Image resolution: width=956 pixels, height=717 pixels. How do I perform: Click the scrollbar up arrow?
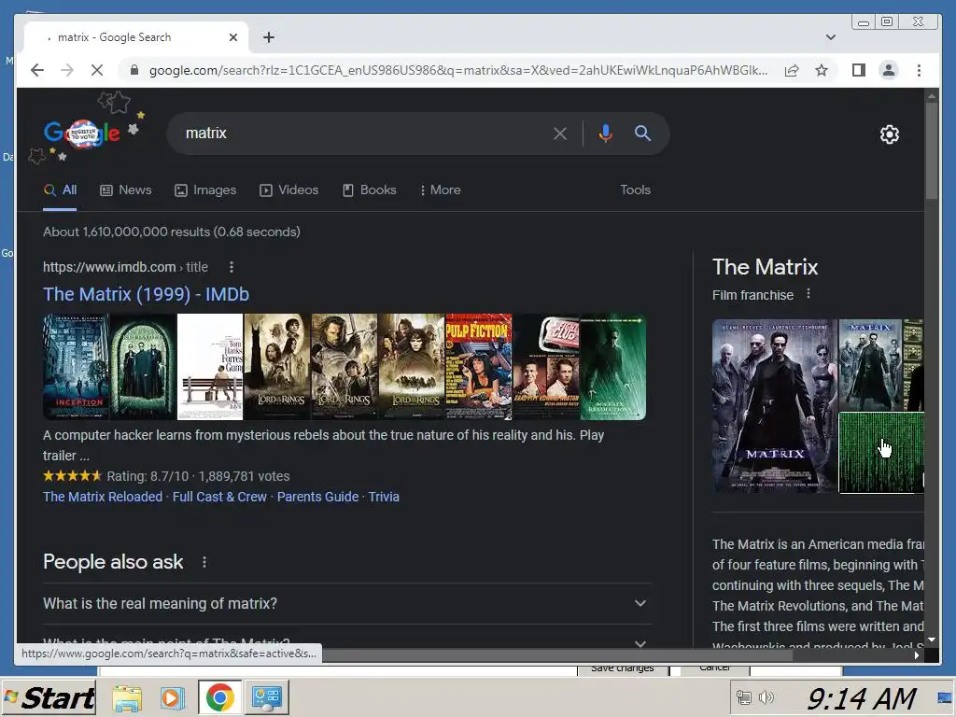[931, 96]
